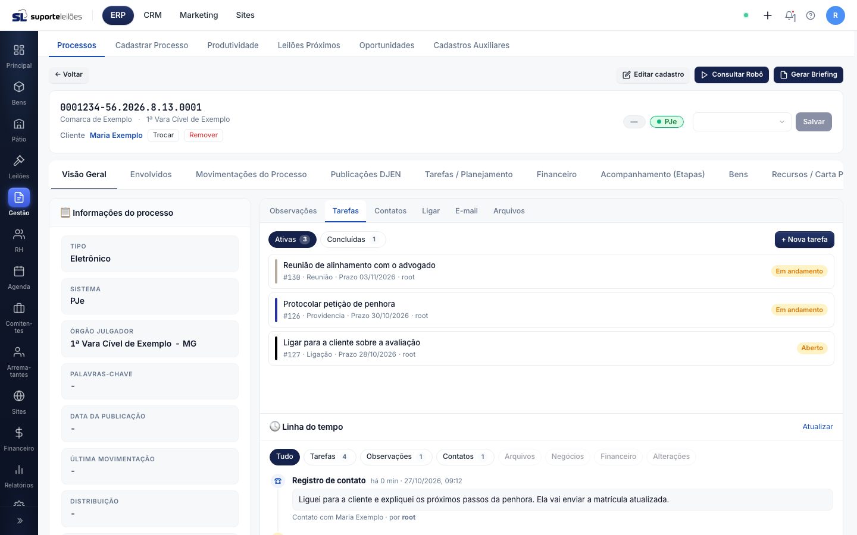
Task: Open the RH sidebar section
Action: tap(19, 240)
